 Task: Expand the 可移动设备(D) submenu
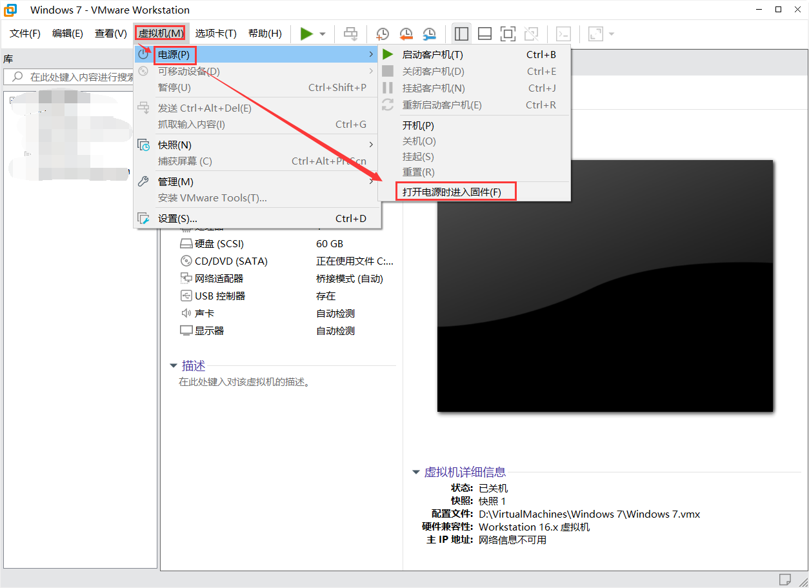click(x=257, y=71)
